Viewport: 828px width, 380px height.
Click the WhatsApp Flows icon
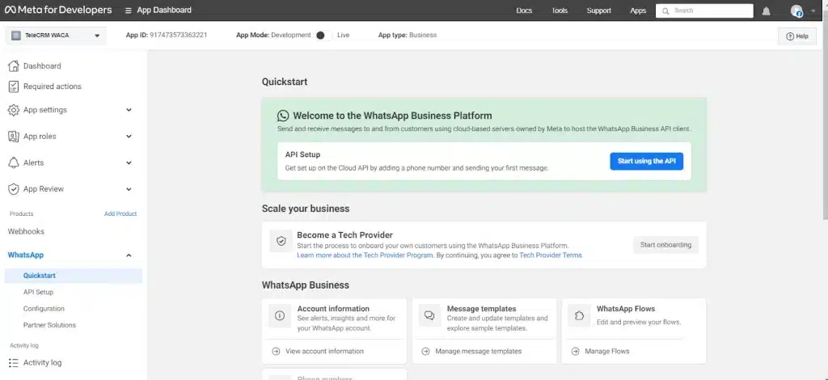pos(579,315)
